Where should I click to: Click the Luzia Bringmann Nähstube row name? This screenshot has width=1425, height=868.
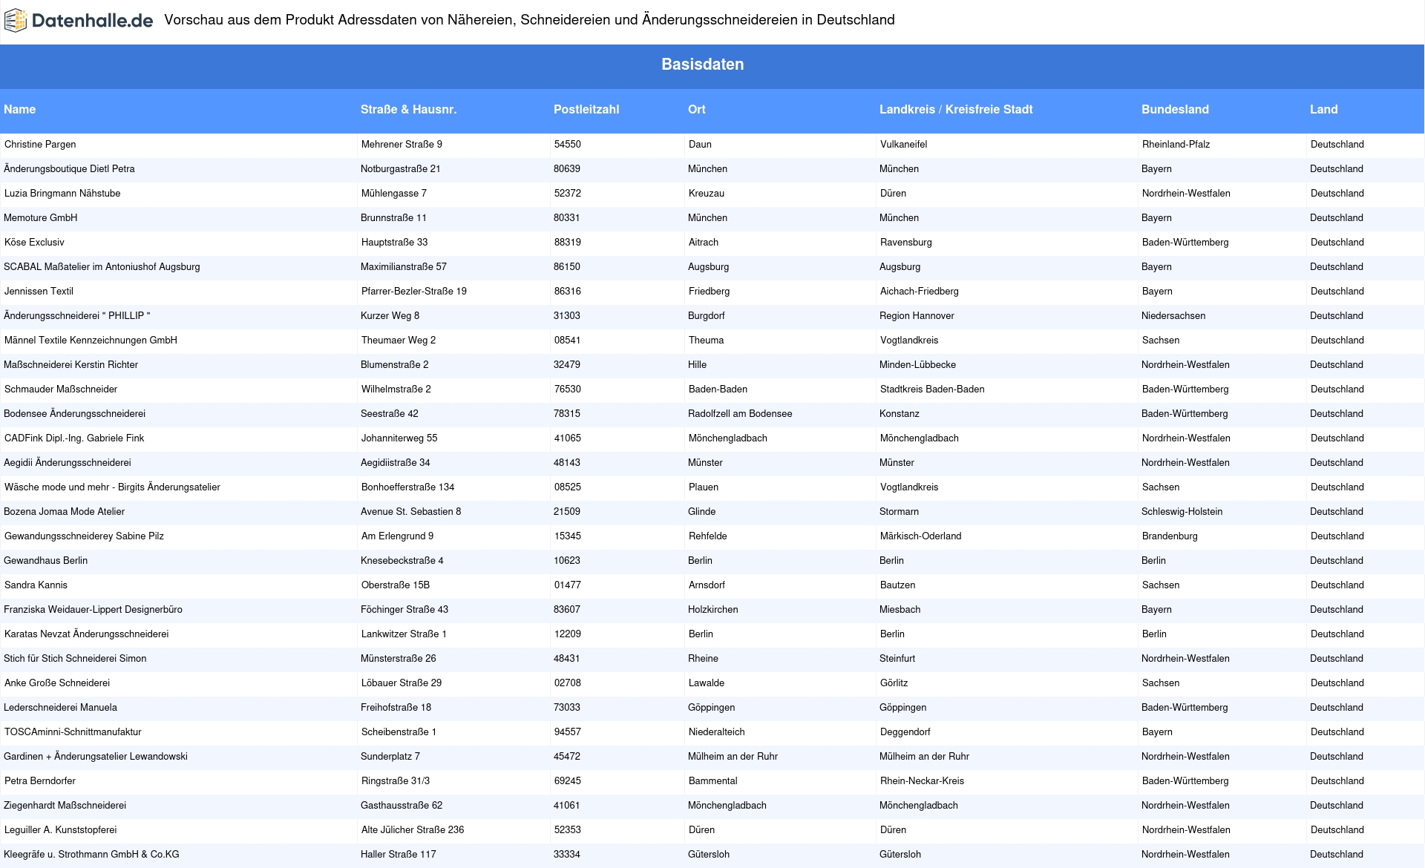click(x=62, y=194)
